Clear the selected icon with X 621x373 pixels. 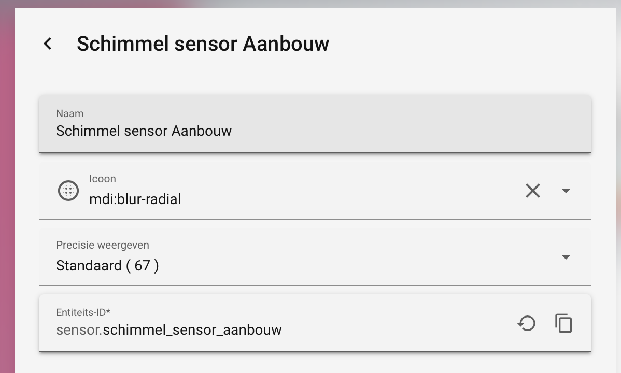(x=532, y=191)
